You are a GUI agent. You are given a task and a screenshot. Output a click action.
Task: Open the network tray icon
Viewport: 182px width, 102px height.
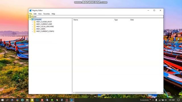pyautogui.click(x=160, y=100)
